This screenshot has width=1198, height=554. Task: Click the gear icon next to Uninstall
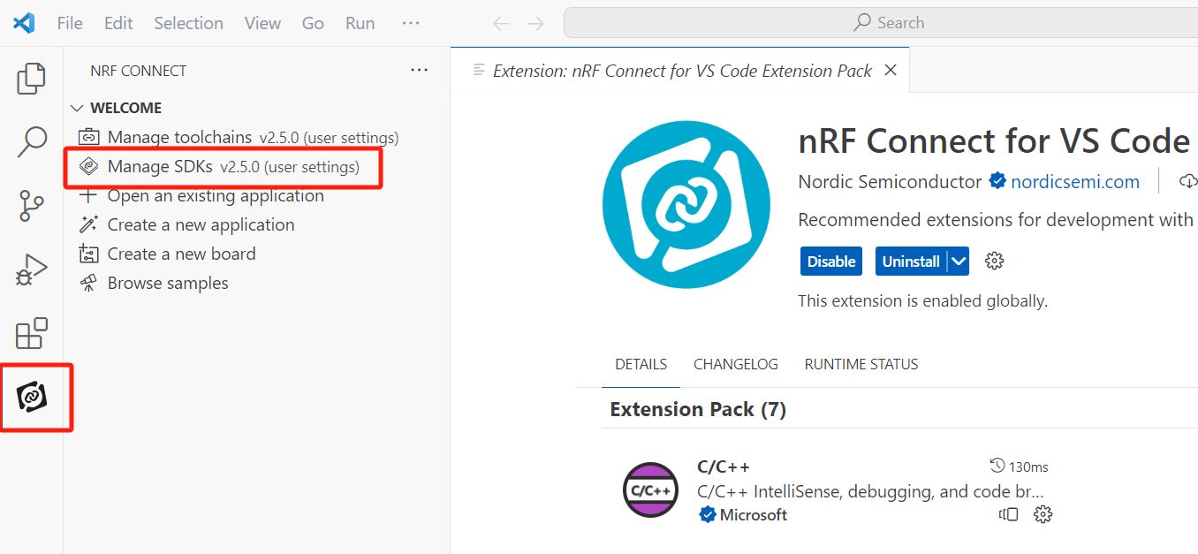point(995,261)
